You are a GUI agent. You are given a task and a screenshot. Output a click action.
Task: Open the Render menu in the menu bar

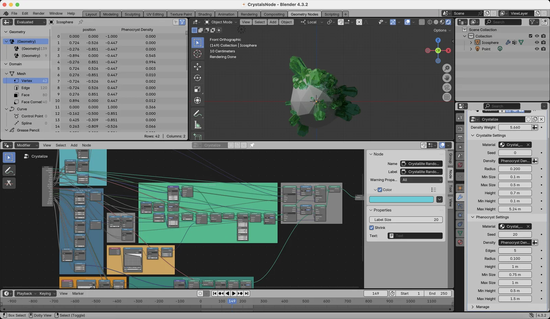(38, 13)
